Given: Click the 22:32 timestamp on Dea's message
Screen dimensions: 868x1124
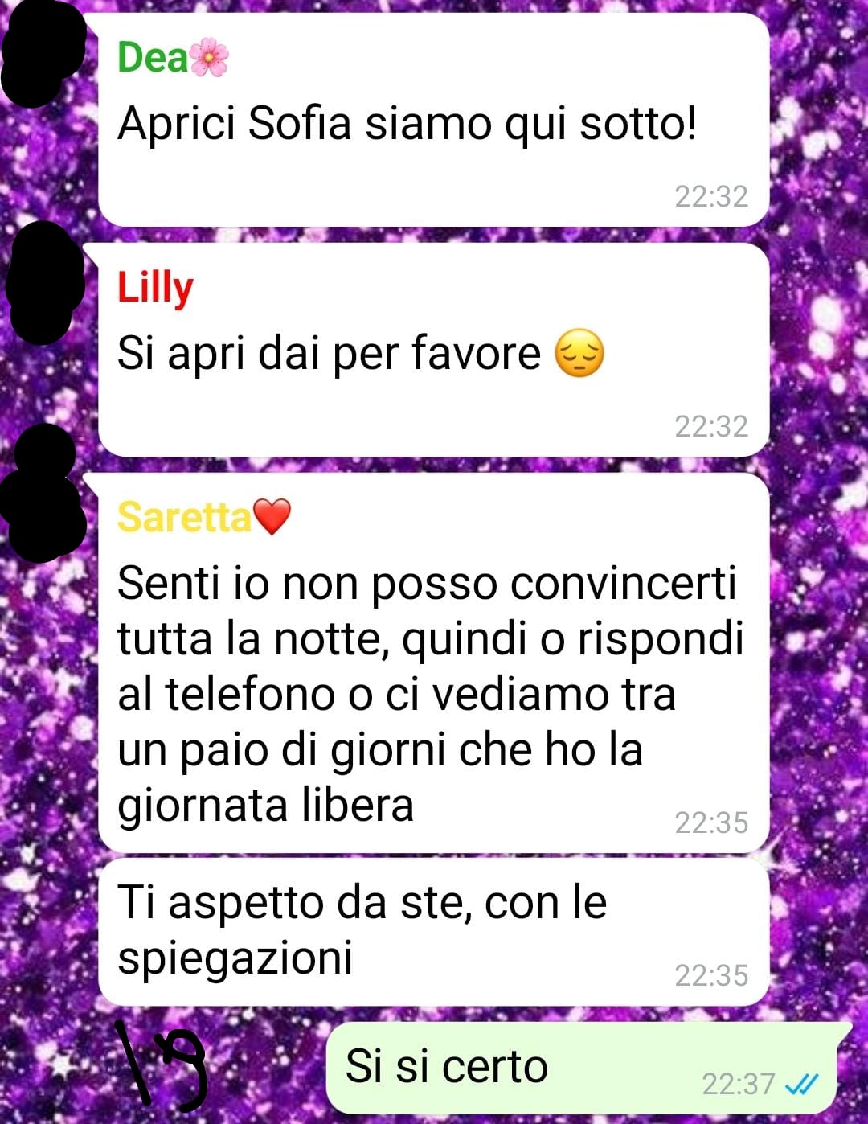Looking at the screenshot, I should click(x=711, y=196).
